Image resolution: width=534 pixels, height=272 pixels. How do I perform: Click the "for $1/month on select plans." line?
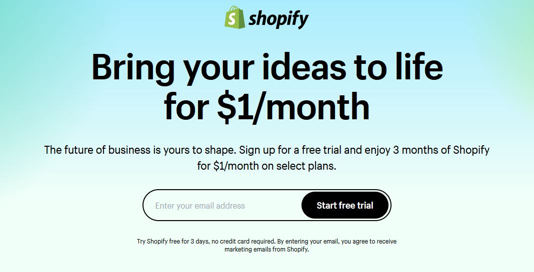[266, 166]
